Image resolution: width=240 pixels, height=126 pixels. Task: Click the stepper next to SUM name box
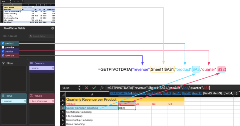[79, 88]
